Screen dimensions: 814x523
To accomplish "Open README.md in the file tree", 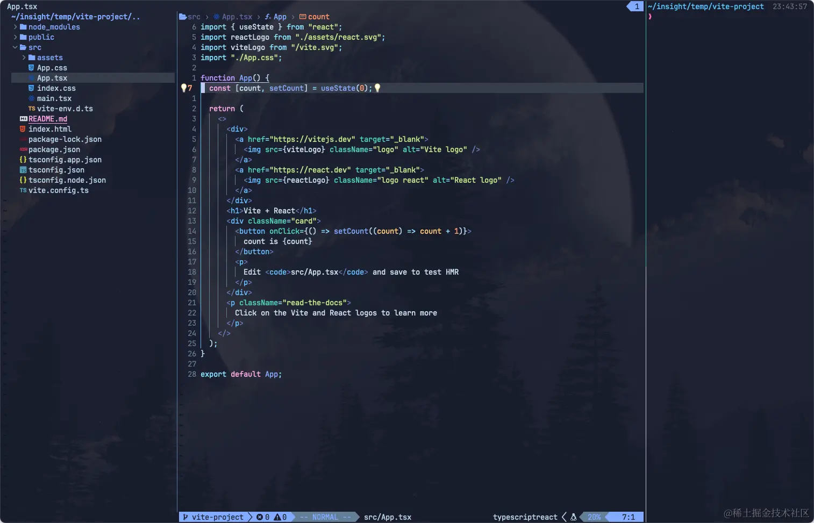I will point(48,119).
